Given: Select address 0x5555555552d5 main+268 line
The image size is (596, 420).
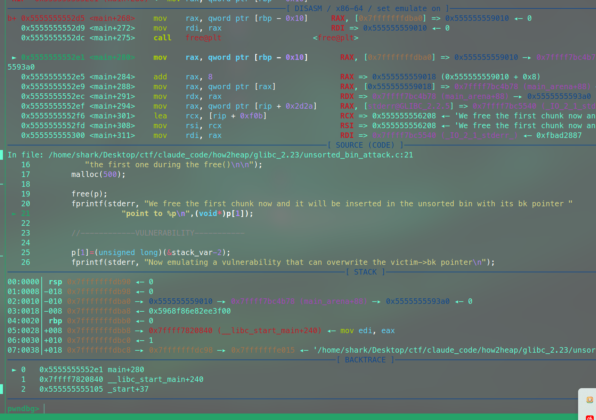Looking at the screenshot, I should pos(78,18).
